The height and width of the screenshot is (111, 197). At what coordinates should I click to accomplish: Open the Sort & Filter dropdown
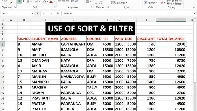[x=170, y=2]
